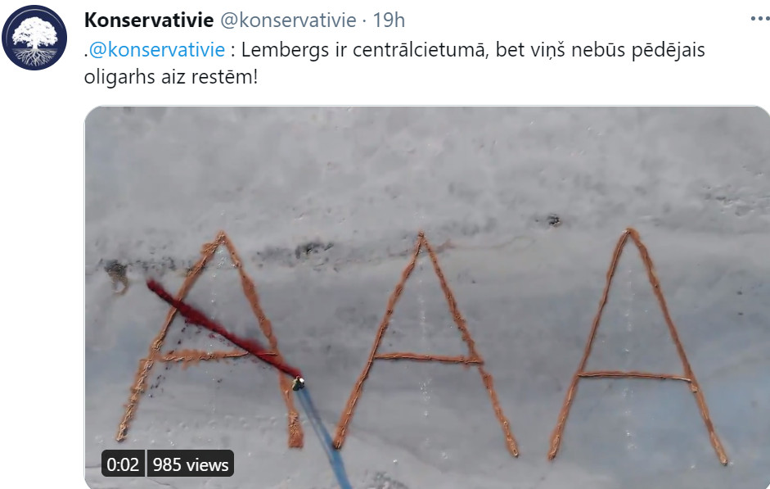
Task: Click the person painting on ice
Action: pyautogui.click(x=298, y=383)
